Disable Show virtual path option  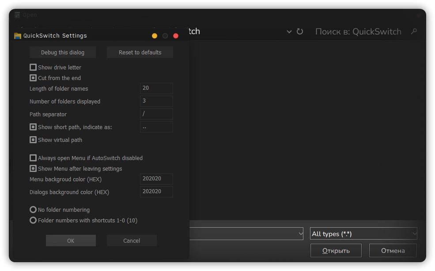click(x=33, y=140)
